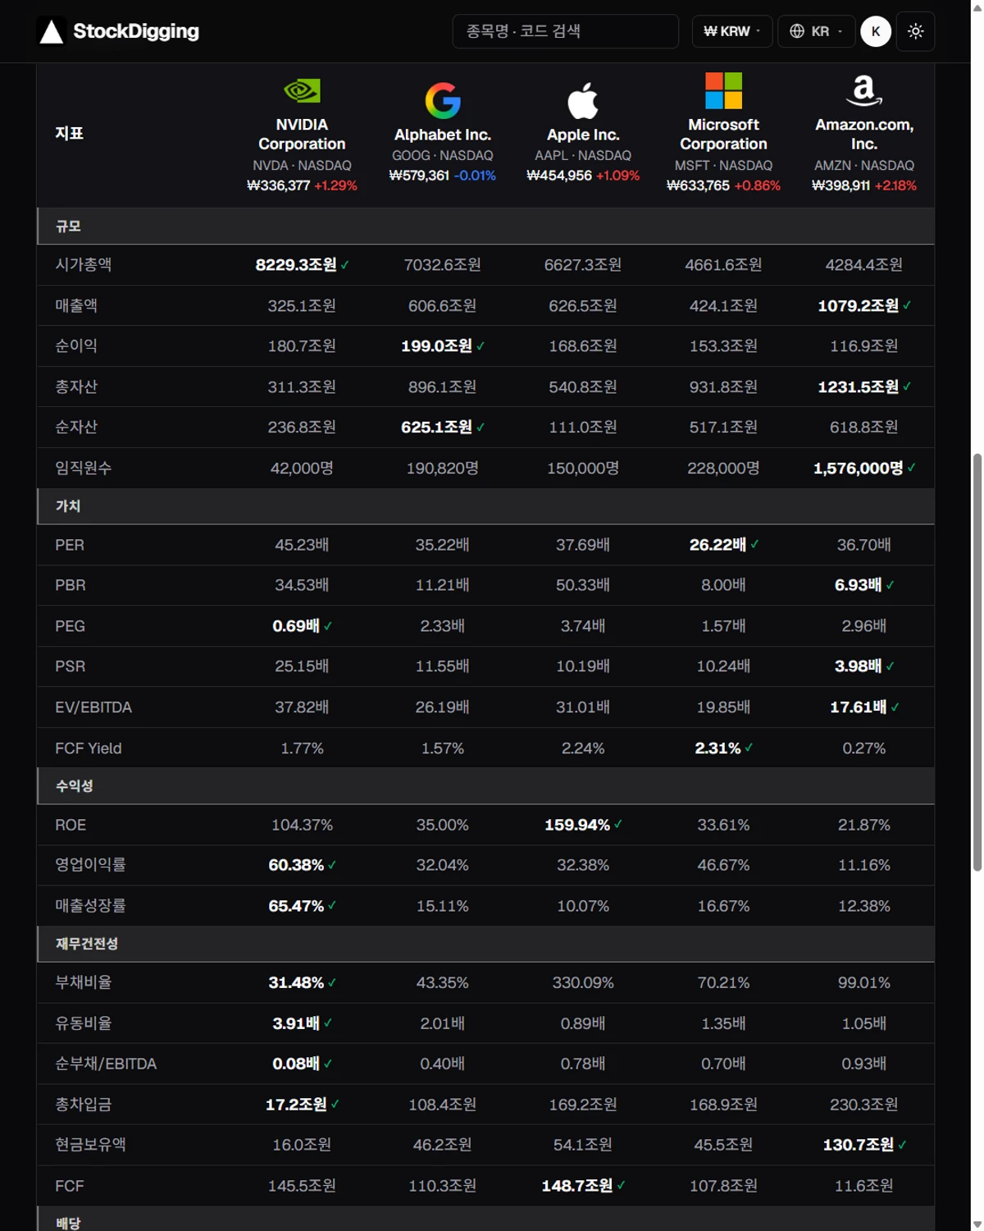Click Microsoft ticker MSFT · NASDAQ text
Screen dimensions: 984x1231
point(723,165)
